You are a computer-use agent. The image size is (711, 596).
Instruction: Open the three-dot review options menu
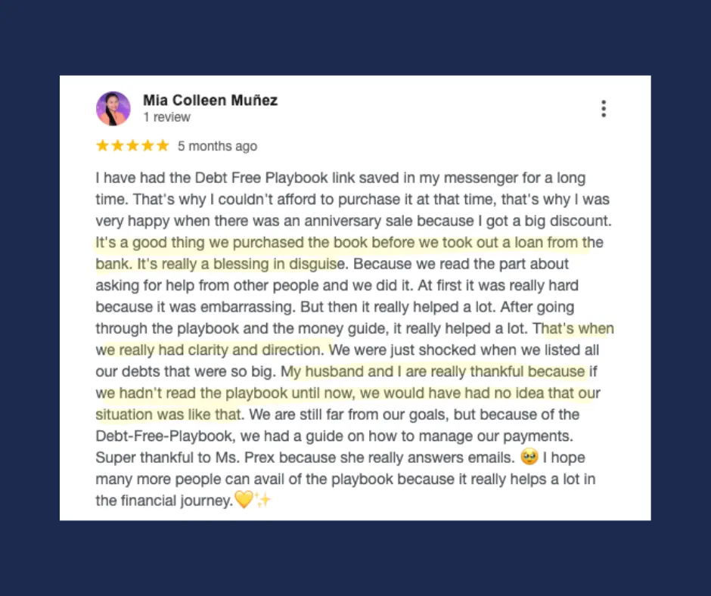603,109
